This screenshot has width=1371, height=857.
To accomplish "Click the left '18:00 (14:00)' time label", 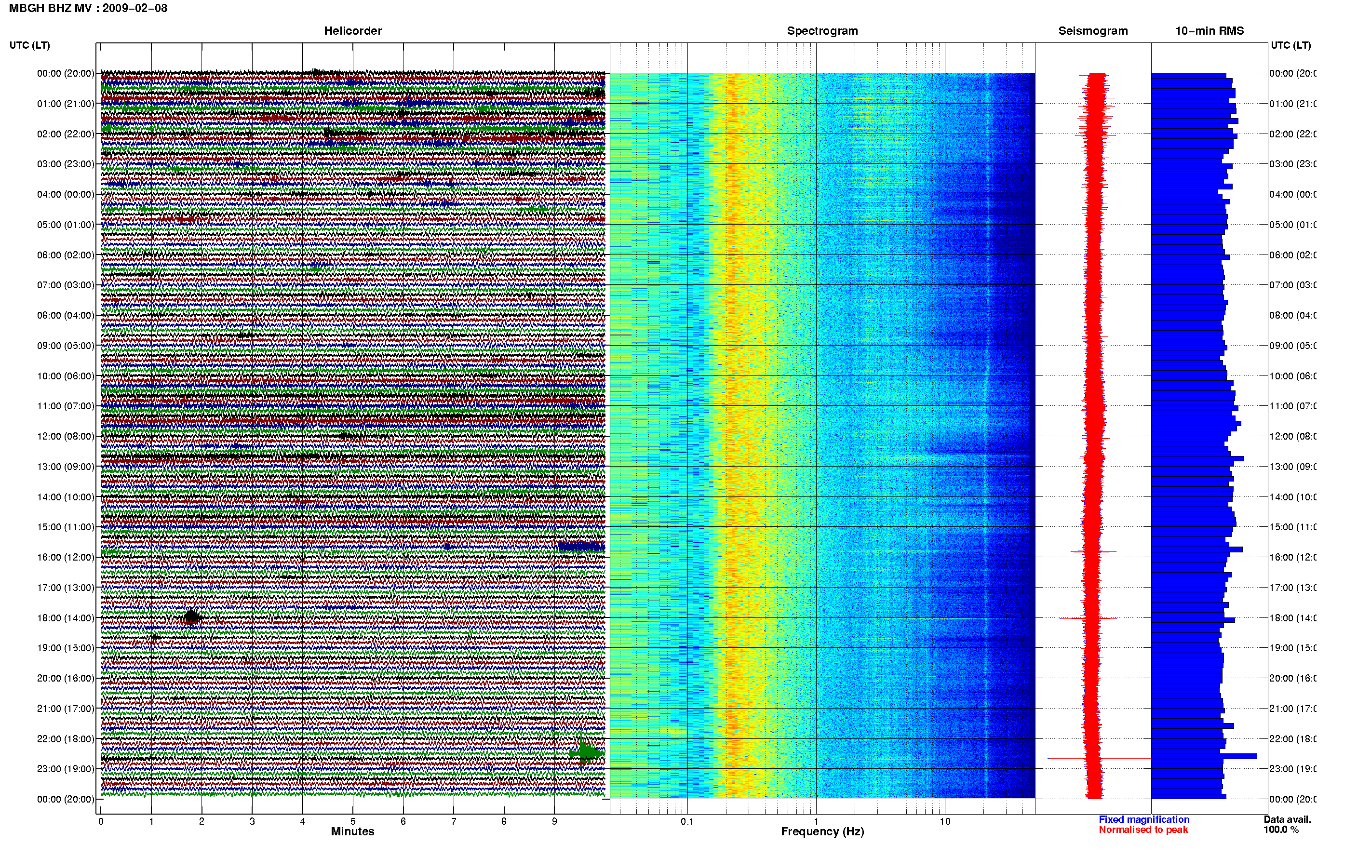I will click(66, 618).
